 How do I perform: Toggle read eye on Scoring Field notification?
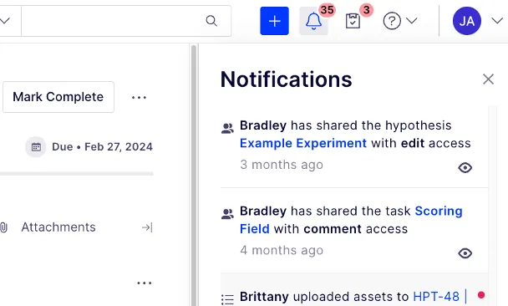coord(465,253)
